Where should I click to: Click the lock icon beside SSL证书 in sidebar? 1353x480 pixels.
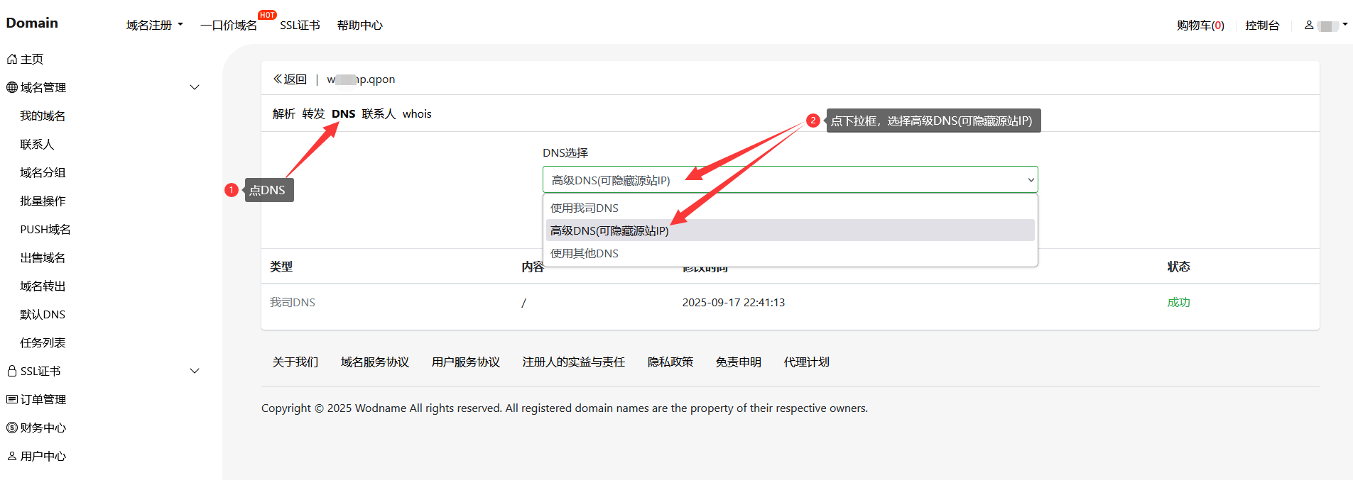pos(12,371)
